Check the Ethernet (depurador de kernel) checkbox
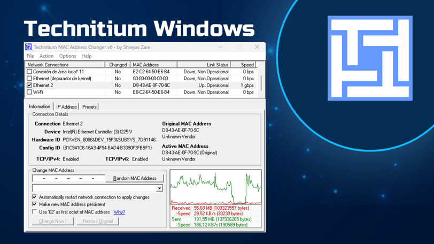 (29, 78)
